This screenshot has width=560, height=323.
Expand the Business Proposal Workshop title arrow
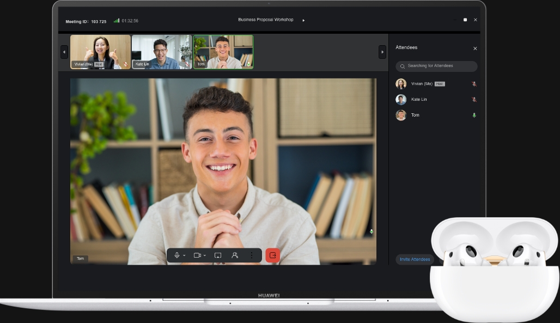pos(303,20)
